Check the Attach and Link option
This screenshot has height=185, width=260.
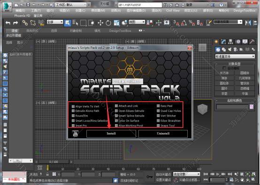coord(116,106)
